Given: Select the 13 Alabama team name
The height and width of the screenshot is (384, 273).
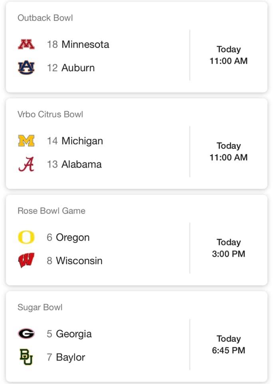Looking at the screenshot, I should click(x=74, y=164).
